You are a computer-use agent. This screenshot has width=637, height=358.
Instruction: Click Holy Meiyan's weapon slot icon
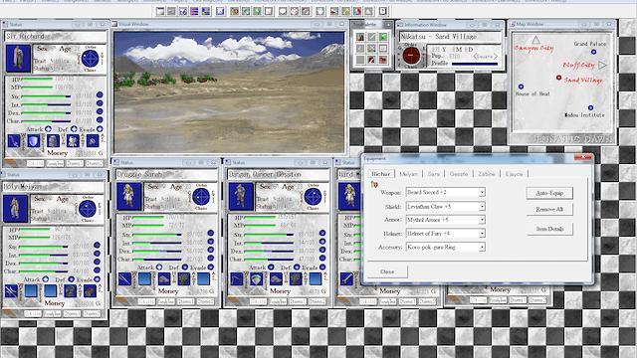coord(11,291)
